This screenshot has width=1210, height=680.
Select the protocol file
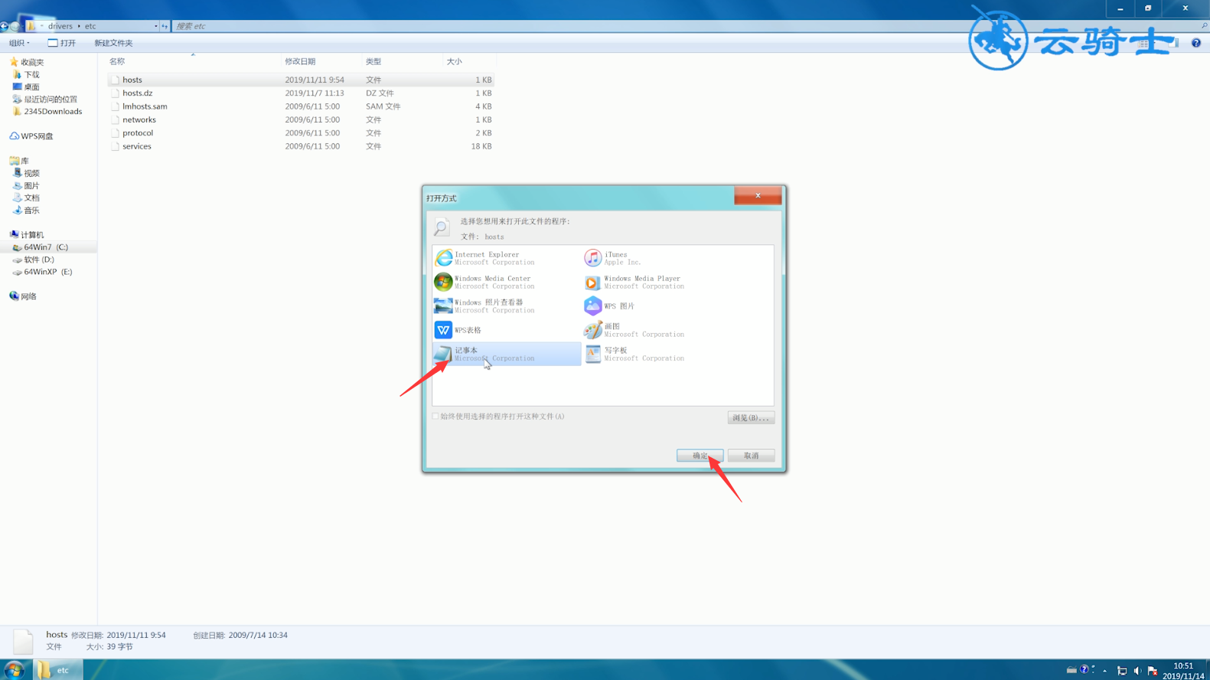301,132
